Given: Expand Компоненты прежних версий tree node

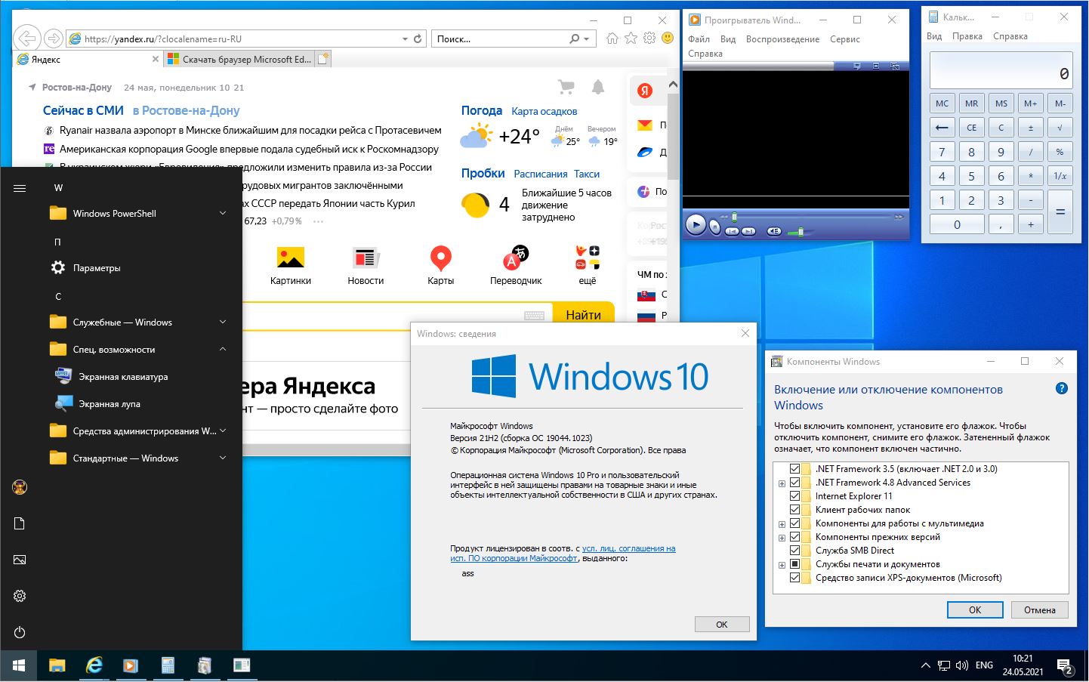Looking at the screenshot, I should pos(782,538).
